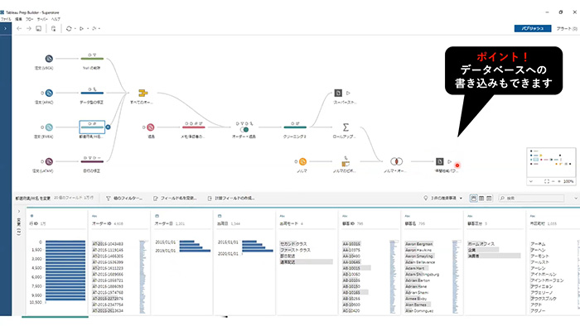Switch to profile pane view toggle
The width and height of the screenshot is (580, 326).
tap(473, 199)
